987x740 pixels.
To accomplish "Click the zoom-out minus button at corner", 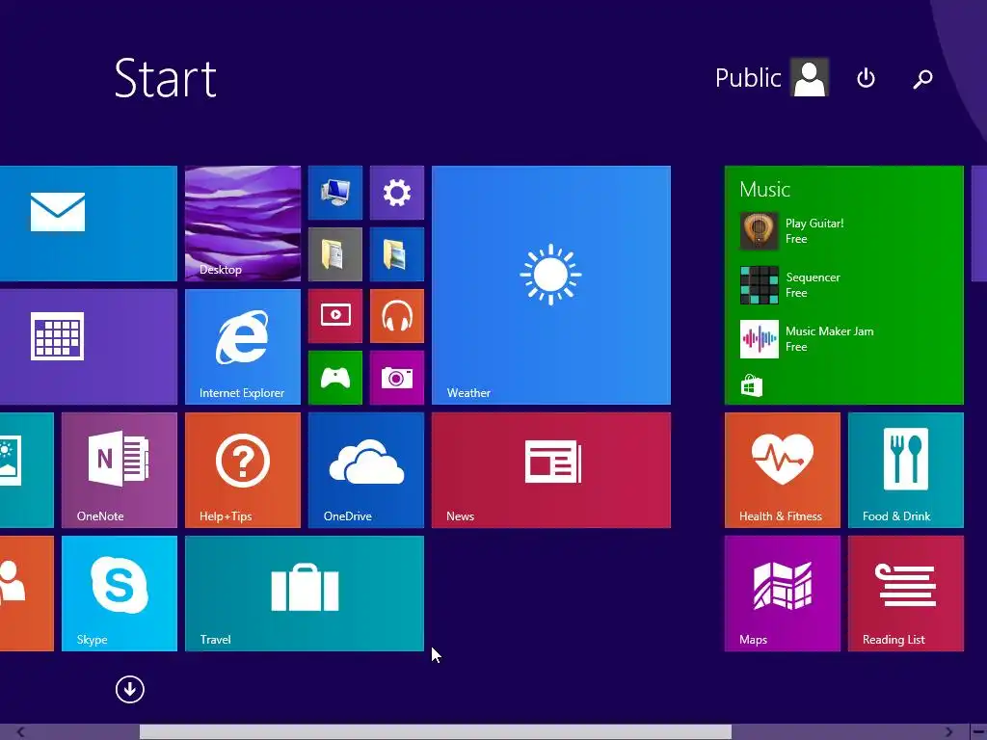I will point(978,732).
